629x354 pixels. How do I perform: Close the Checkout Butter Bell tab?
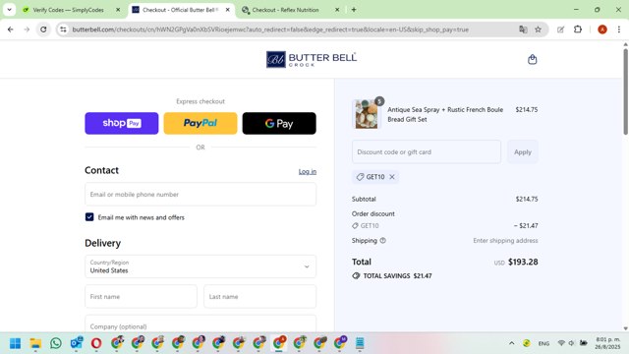(227, 10)
